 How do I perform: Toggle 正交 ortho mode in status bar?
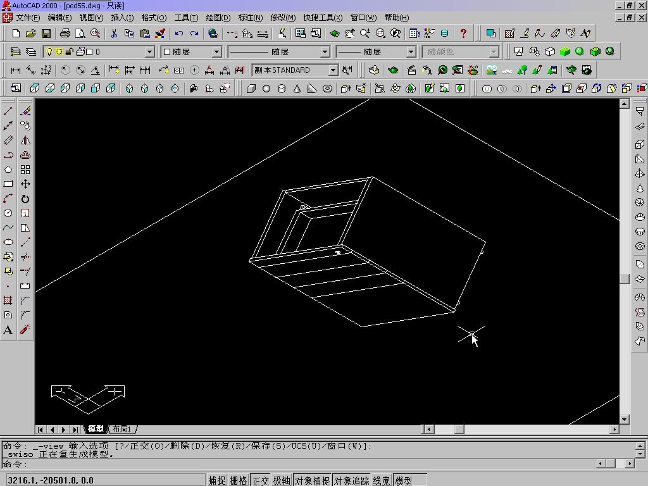click(x=261, y=481)
